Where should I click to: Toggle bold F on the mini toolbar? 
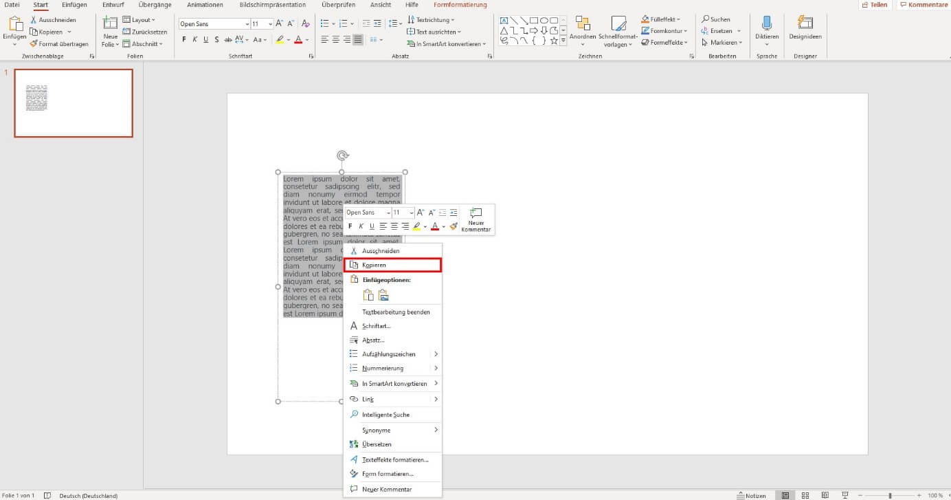(350, 226)
